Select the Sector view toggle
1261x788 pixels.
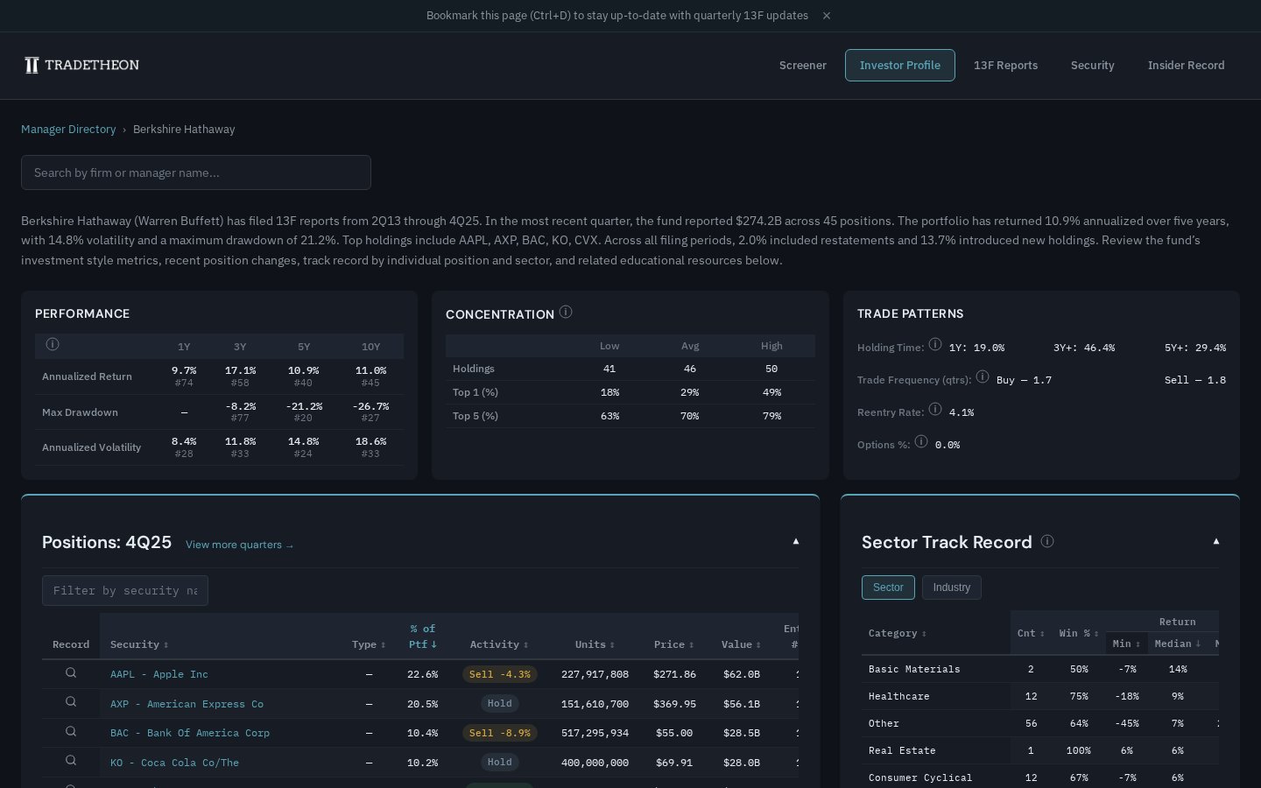pos(888,587)
